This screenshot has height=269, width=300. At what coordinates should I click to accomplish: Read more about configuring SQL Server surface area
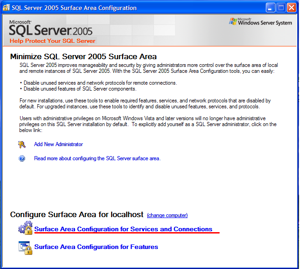(x=97, y=158)
